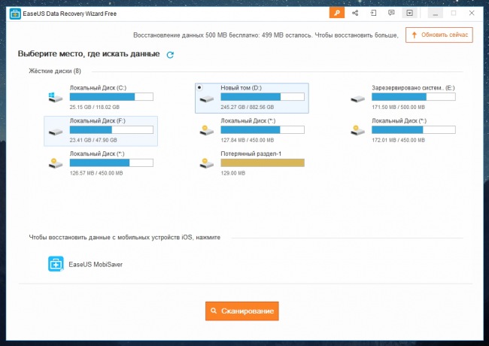Click drive icon of 127.84 MB partition
This screenshot has width=489, height=346.
pyautogui.click(x=207, y=130)
